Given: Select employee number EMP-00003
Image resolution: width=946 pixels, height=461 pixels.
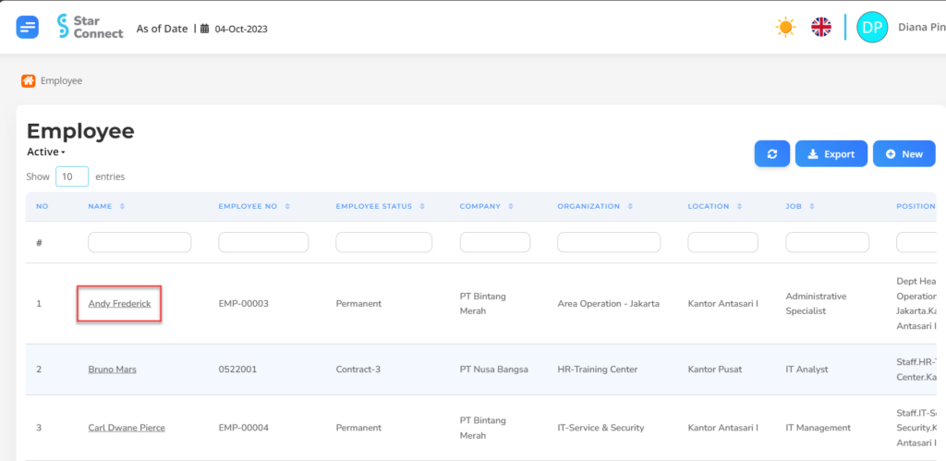Looking at the screenshot, I should tap(243, 304).
